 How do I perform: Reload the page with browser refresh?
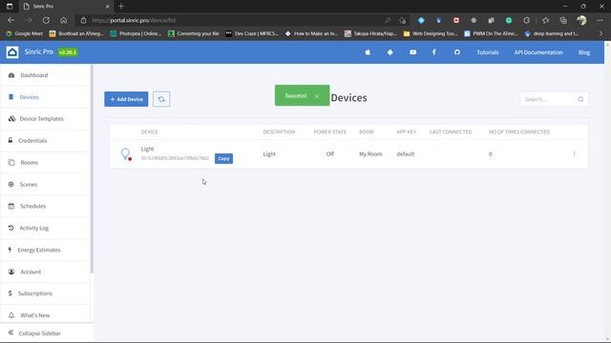(x=46, y=20)
